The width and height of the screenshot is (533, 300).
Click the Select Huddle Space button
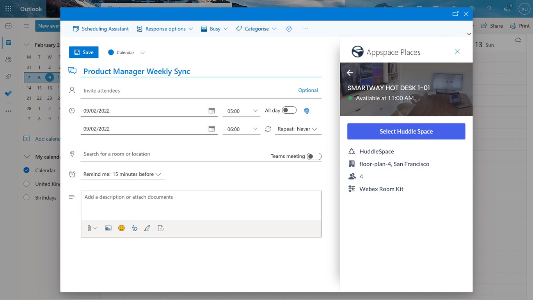(406, 131)
